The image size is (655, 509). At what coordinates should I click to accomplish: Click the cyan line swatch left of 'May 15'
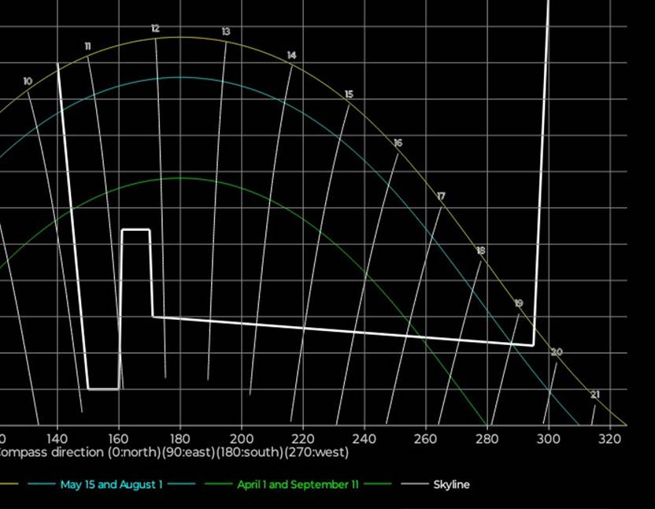(x=43, y=485)
